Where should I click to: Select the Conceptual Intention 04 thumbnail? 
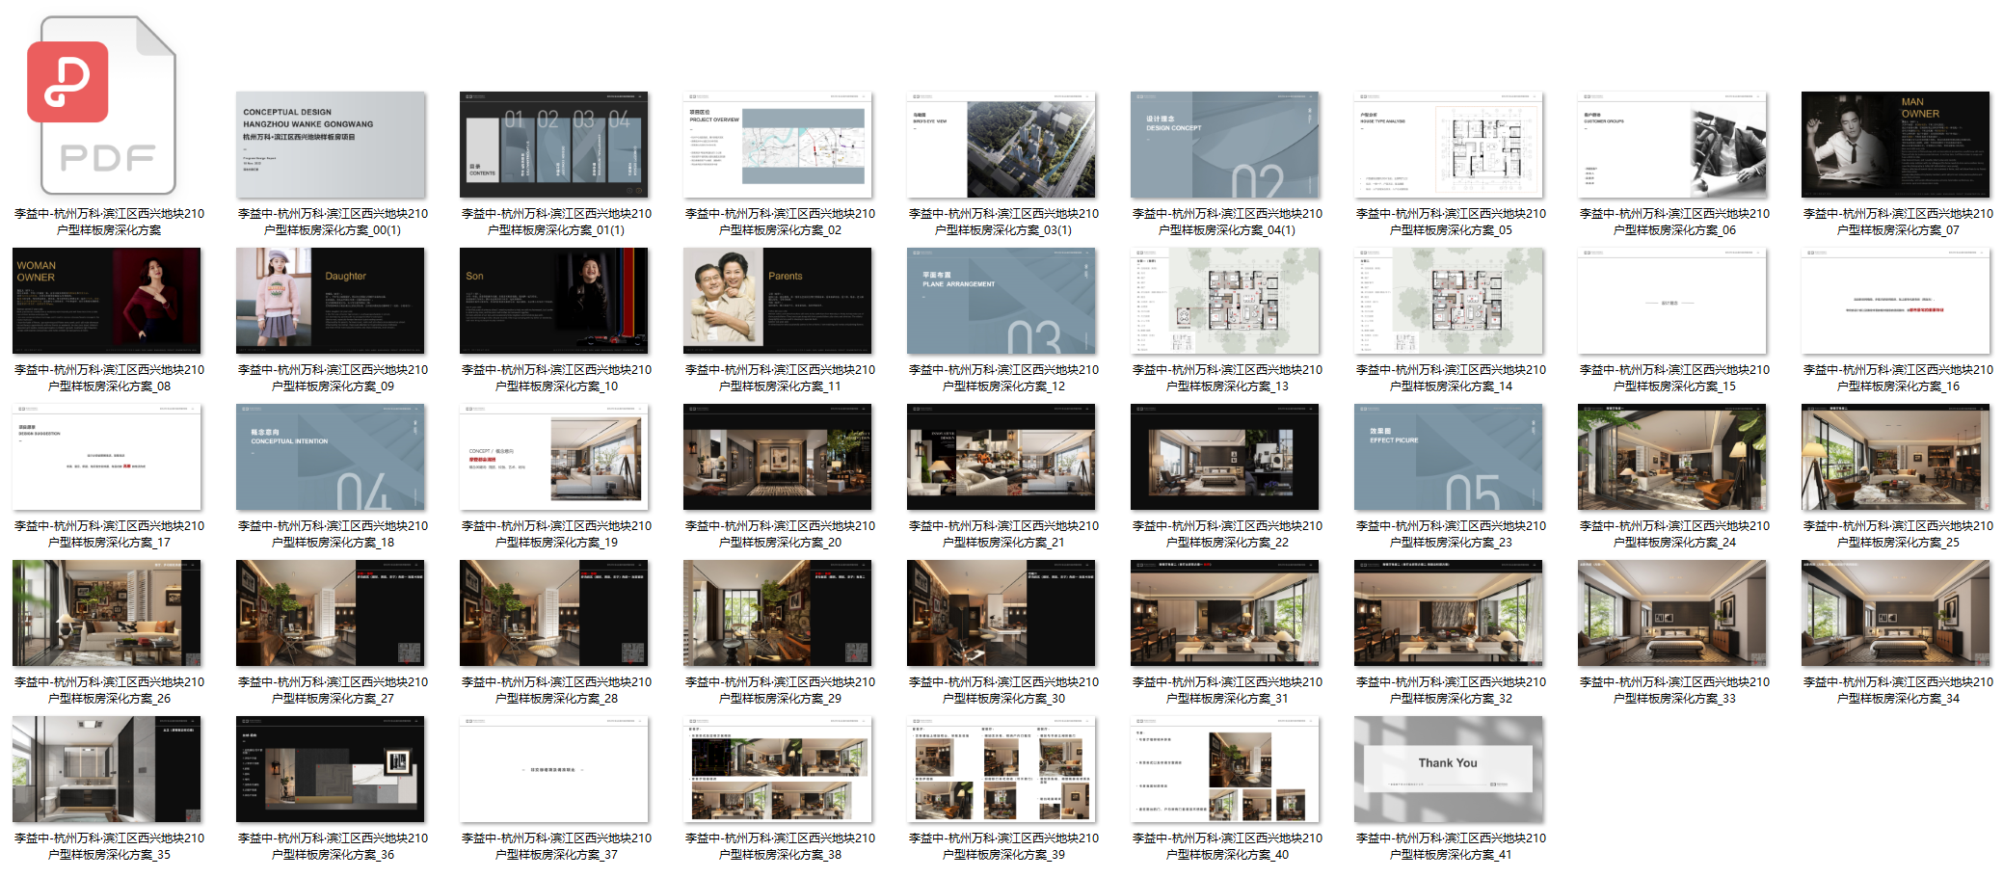tap(330, 457)
